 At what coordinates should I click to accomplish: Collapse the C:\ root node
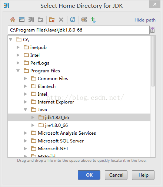[x=11, y=40]
